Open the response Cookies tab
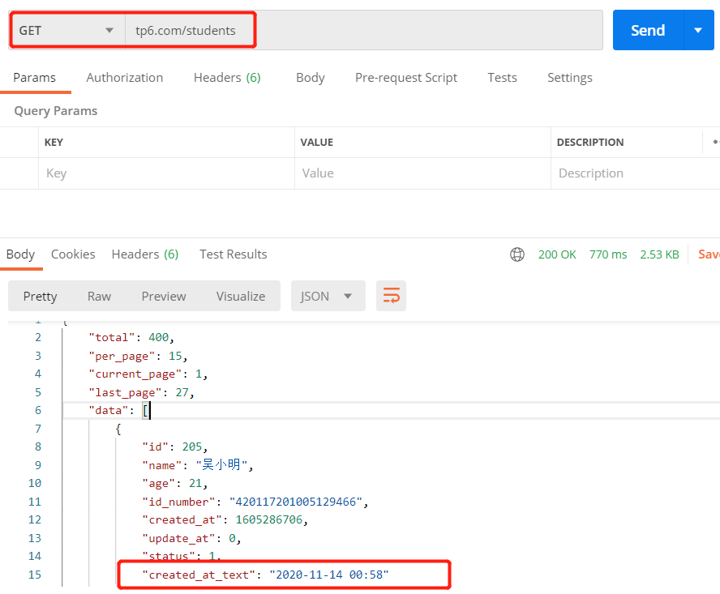The height and width of the screenshot is (594, 720). [x=73, y=254]
